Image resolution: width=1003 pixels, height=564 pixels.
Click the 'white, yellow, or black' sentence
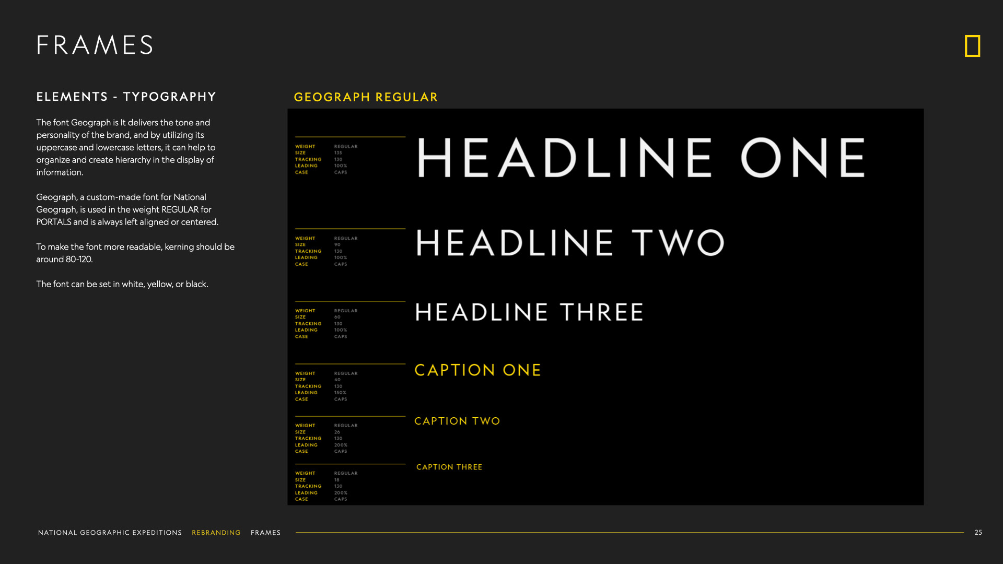coord(122,284)
